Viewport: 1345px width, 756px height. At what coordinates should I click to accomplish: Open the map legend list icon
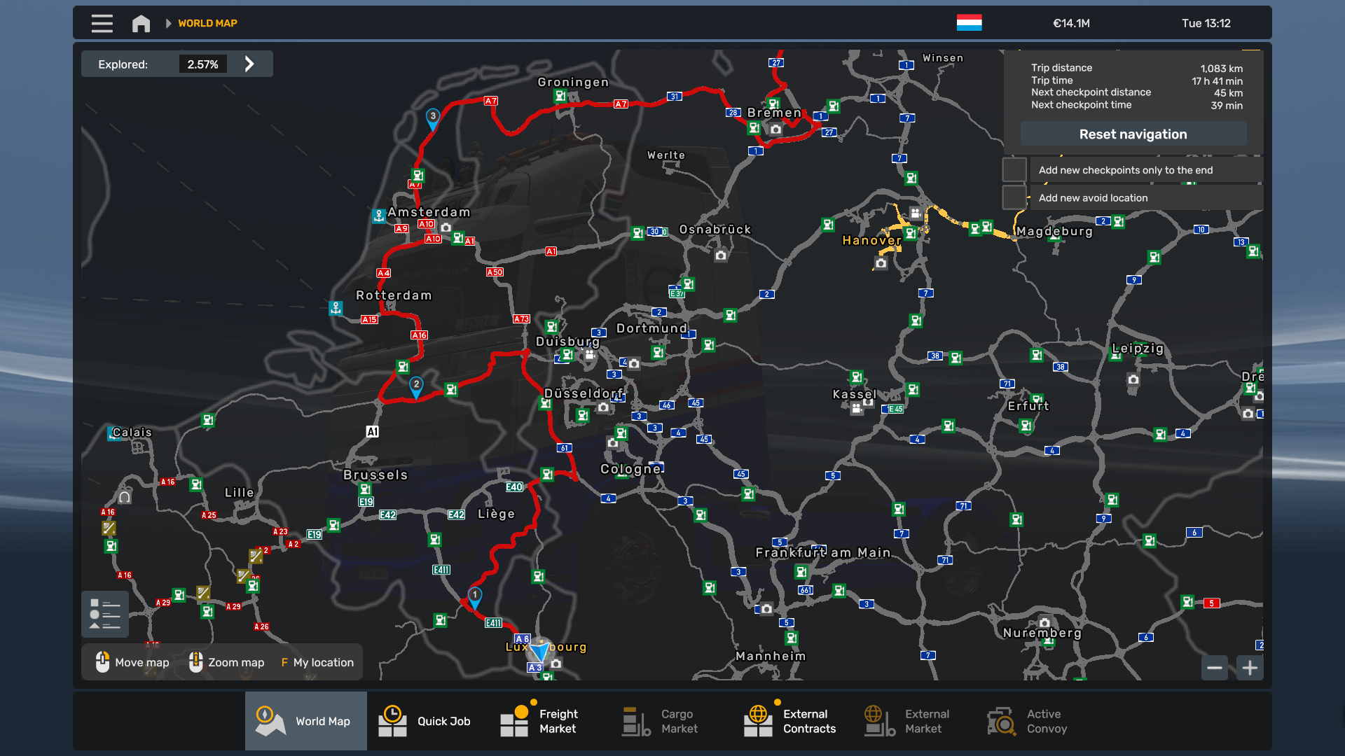point(105,614)
